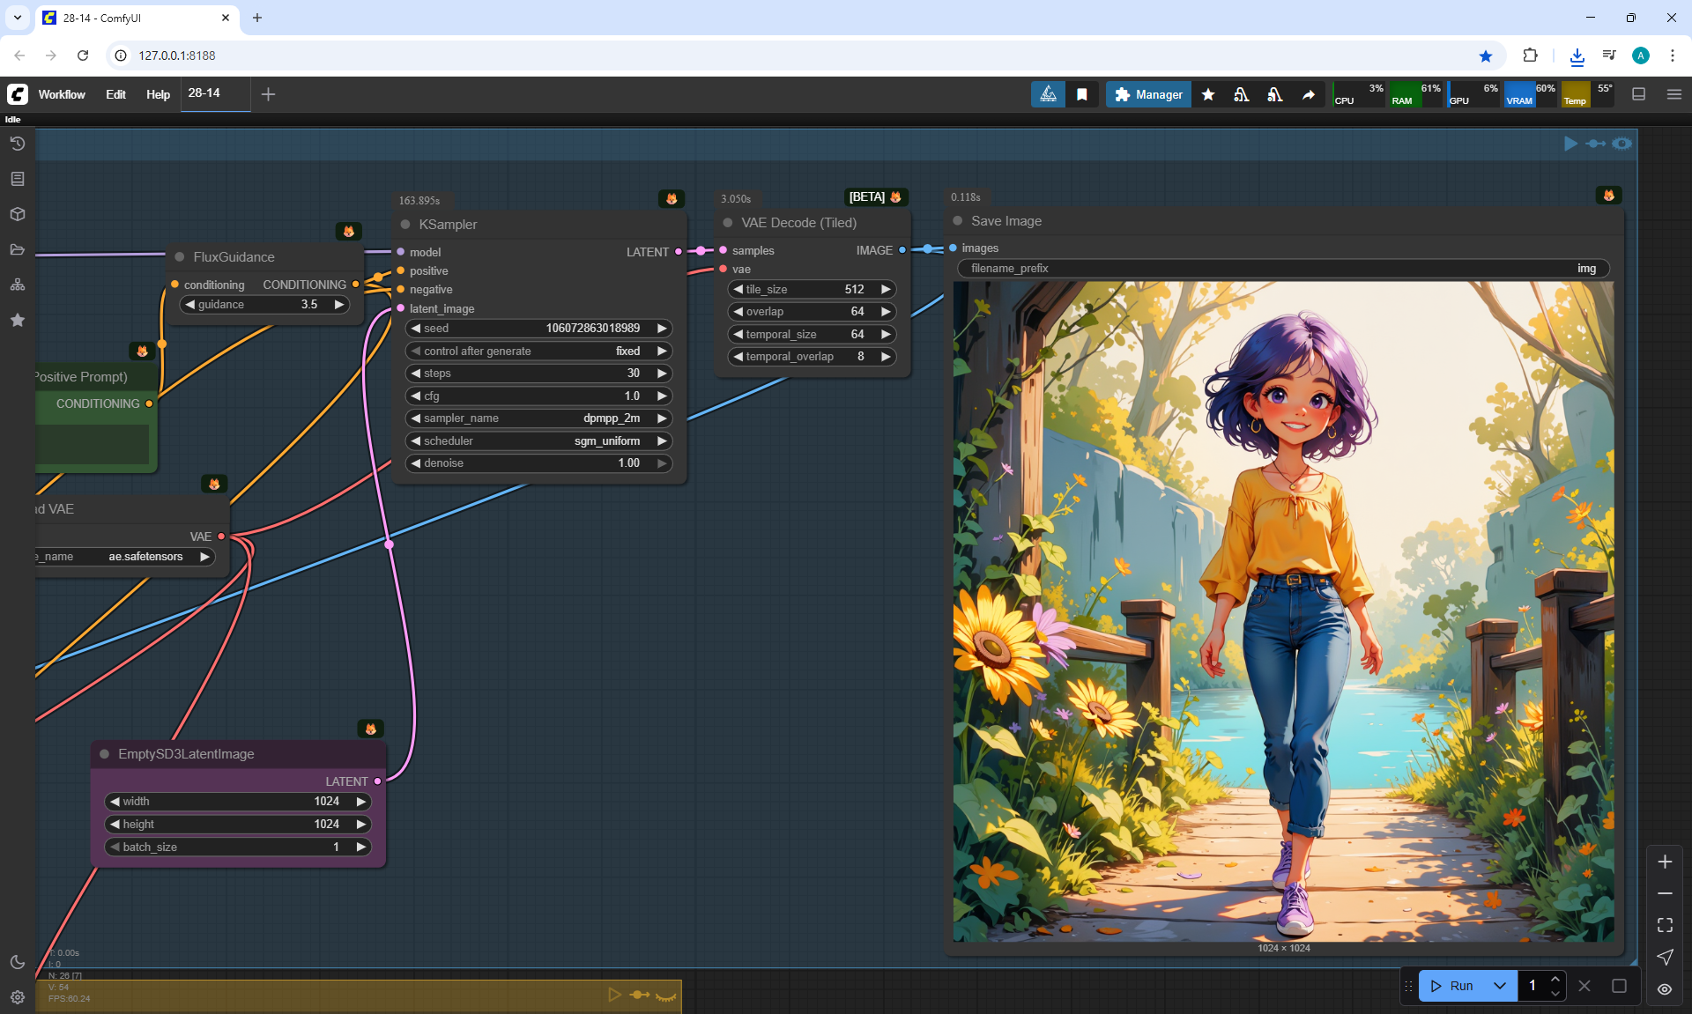Screen dimensions: 1692x1014
Task: Open the Edit menu
Action: (115, 94)
